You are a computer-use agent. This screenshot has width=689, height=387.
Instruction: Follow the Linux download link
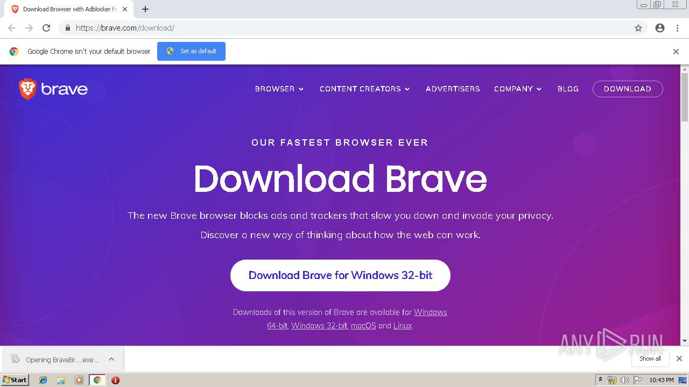tap(403, 326)
